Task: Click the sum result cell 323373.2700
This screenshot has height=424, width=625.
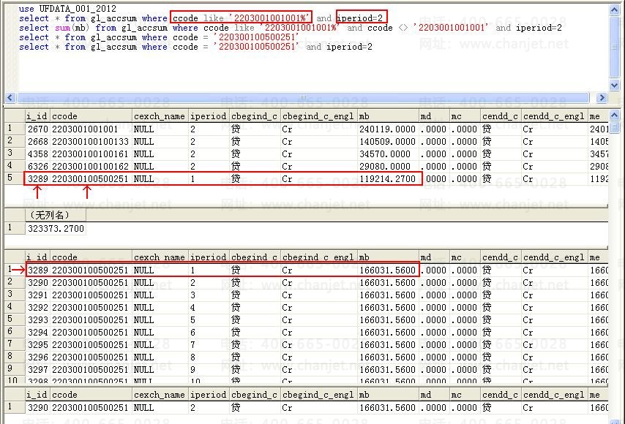Action: [56, 228]
